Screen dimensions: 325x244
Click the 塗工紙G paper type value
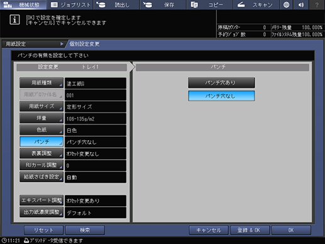coord(96,83)
